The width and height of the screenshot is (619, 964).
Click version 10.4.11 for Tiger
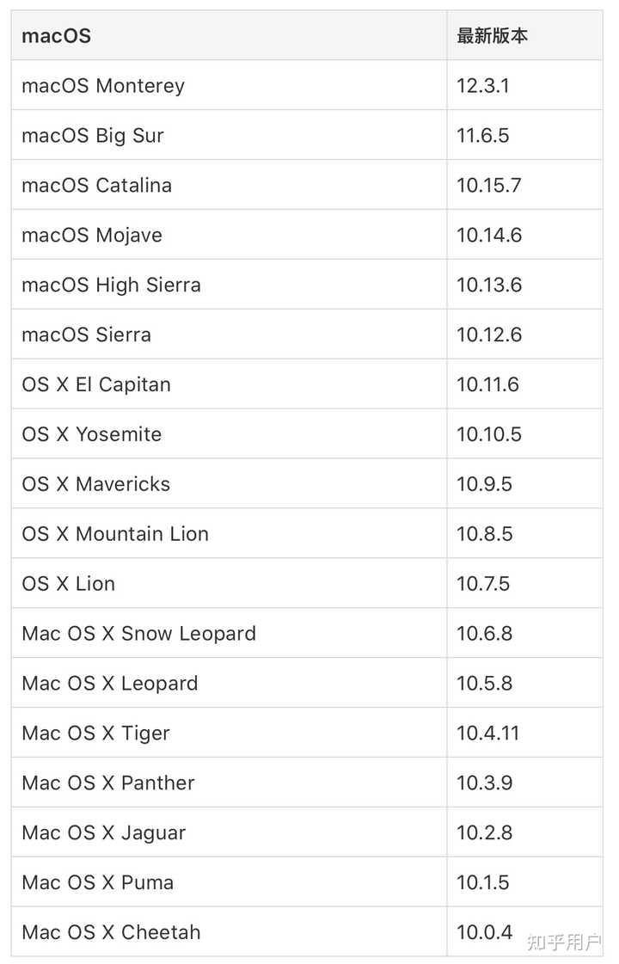[488, 734]
